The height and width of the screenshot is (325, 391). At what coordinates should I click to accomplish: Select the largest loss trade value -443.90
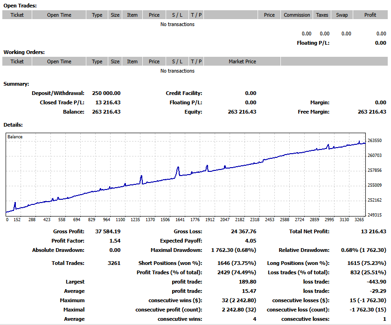[376, 282]
